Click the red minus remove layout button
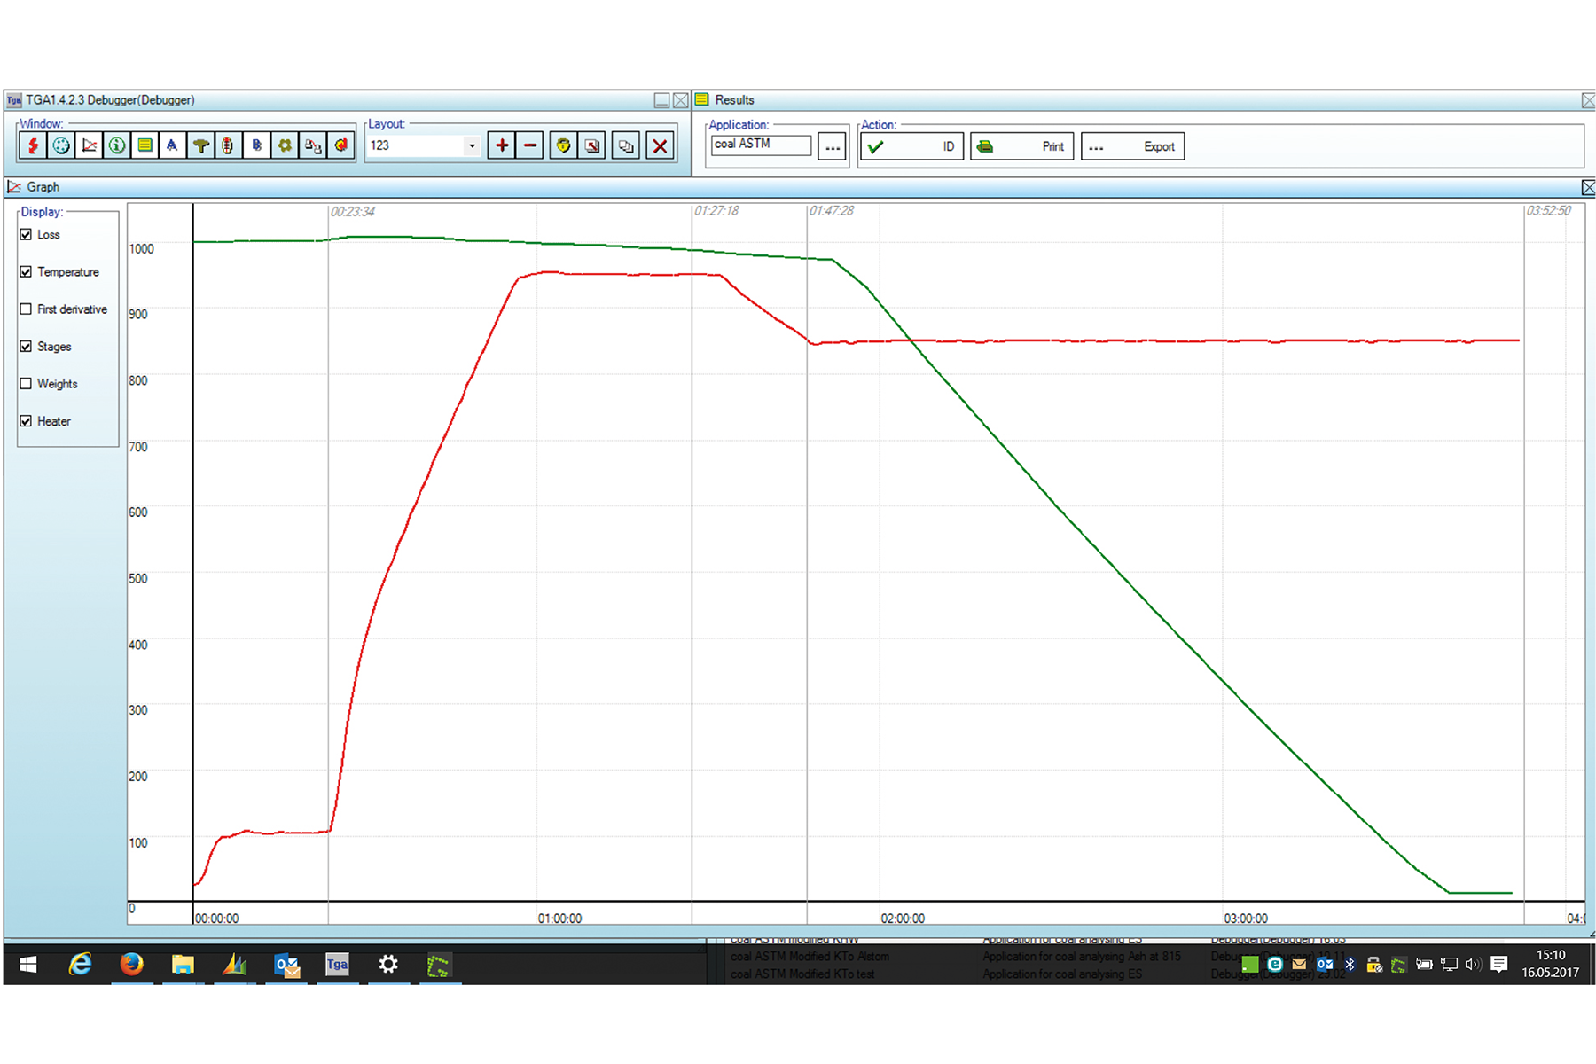This screenshot has height=1064, width=1596. [530, 145]
